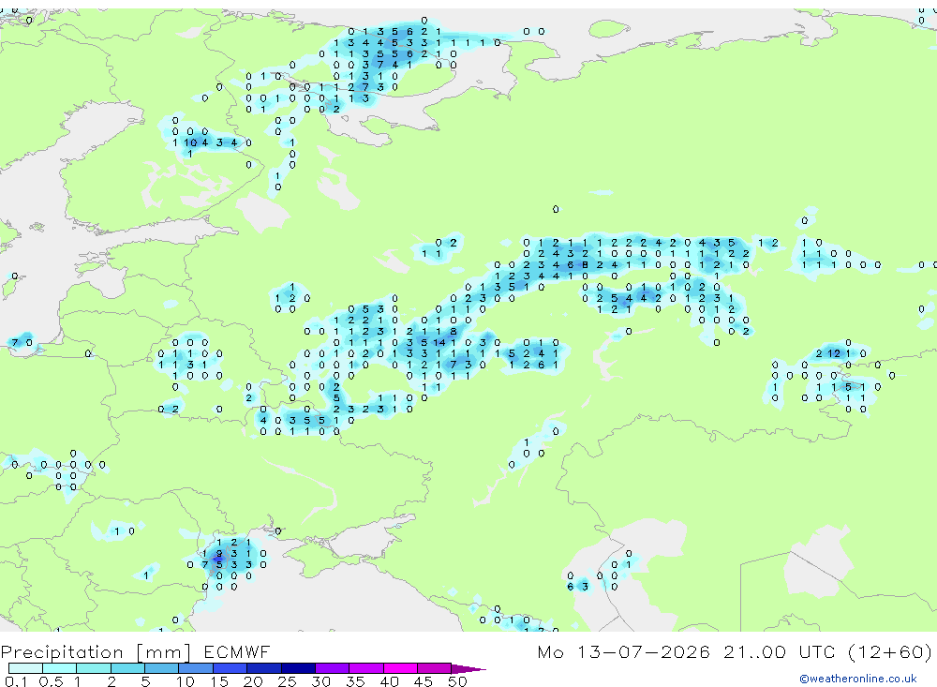Click the 40–45 mm legend color segment
Image resolution: width=937 pixels, height=687 pixels.
coord(400,668)
